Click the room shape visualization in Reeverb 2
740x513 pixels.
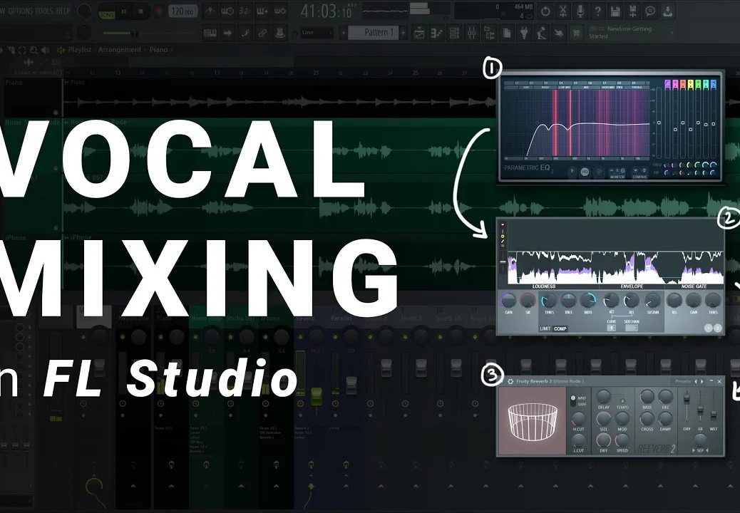tap(533, 421)
